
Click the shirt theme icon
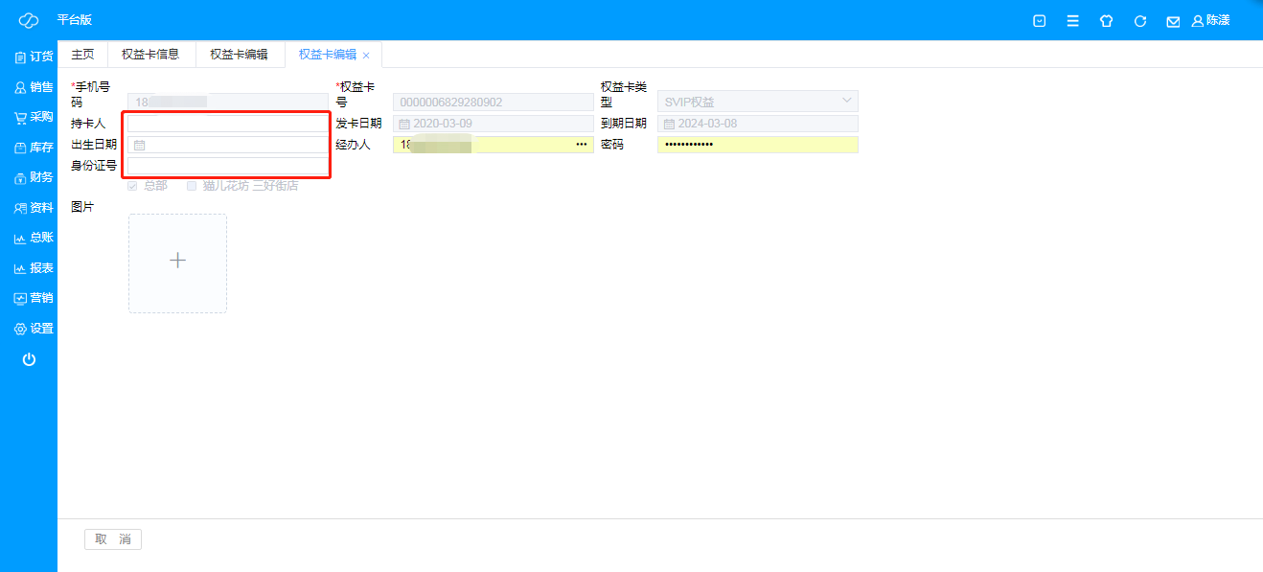pos(1107,20)
